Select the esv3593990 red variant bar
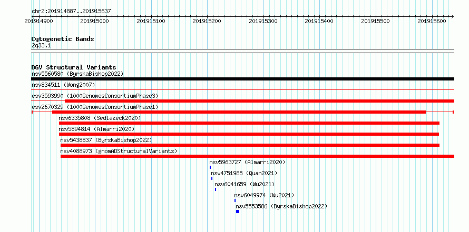The image size is (469, 232). click(259, 101)
